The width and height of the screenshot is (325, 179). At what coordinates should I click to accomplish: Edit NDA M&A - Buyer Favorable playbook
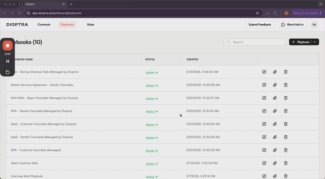(264, 98)
